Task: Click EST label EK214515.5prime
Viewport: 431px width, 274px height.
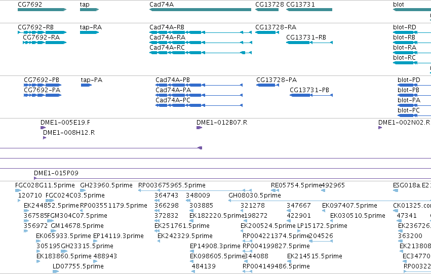Action: [315, 256]
